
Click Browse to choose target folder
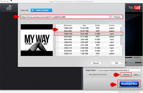pyautogui.click(x=126, y=75)
